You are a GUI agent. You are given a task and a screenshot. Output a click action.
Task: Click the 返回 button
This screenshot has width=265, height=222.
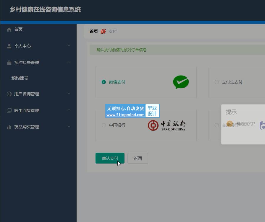tap(138, 158)
